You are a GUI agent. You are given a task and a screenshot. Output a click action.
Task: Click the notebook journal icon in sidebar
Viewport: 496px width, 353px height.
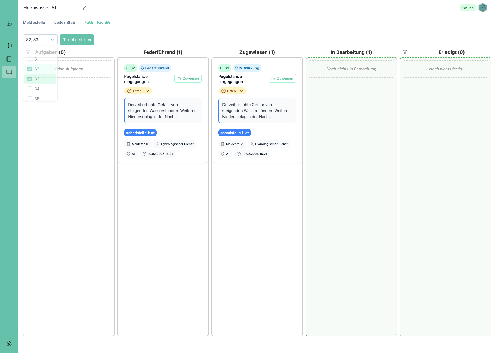(9, 59)
